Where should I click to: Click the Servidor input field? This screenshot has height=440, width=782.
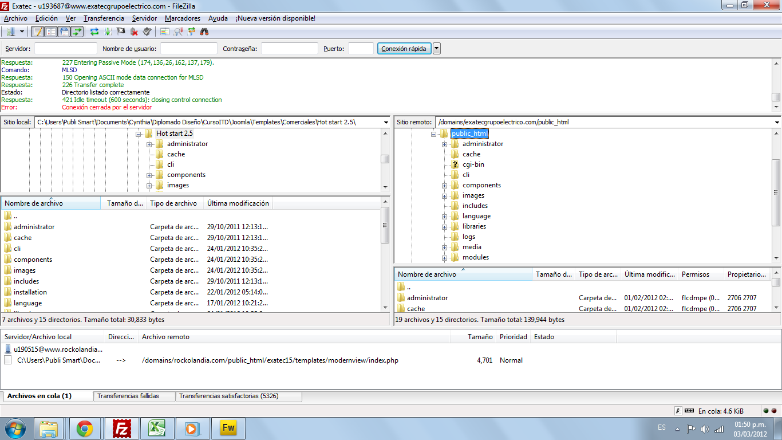point(65,49)
